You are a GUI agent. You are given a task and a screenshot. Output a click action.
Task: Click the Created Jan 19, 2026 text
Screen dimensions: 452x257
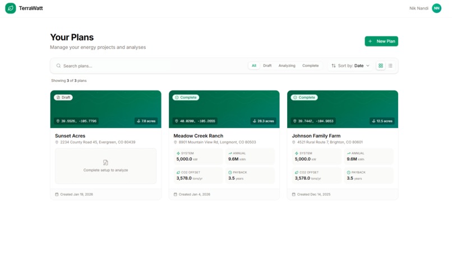tap(77, 194)
